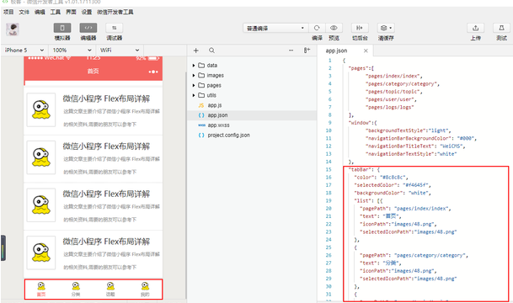Click the user avatar in toolbar
This screenshot has width=513, height=303.
[x=13, y=29]
